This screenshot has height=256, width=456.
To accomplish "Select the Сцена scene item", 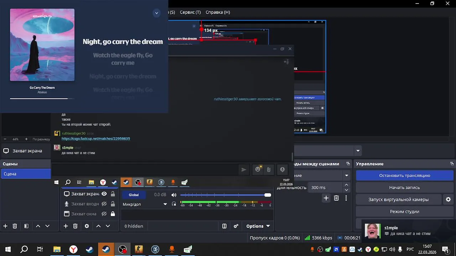I will pyautogui.click(x=26, y=174).
